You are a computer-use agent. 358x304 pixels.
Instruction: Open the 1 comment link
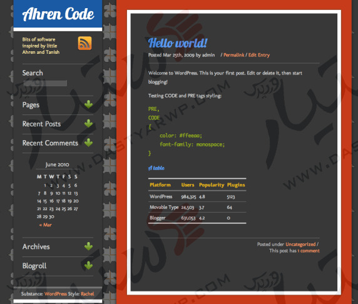click(308, 251)
